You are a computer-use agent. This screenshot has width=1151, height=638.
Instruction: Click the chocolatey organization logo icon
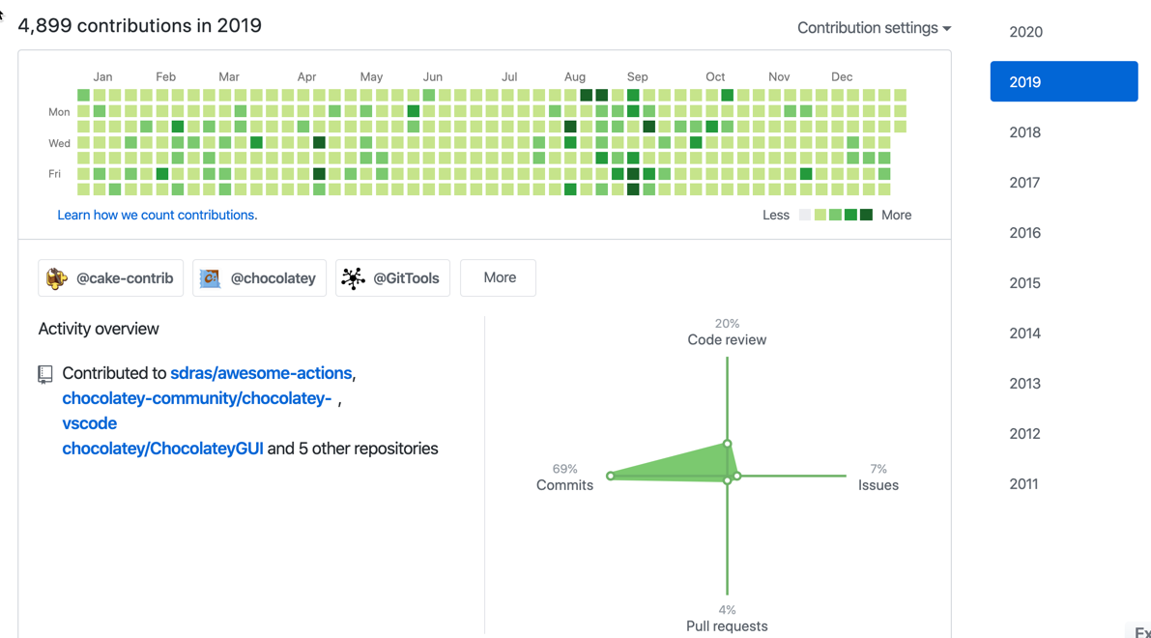point(210,278)
